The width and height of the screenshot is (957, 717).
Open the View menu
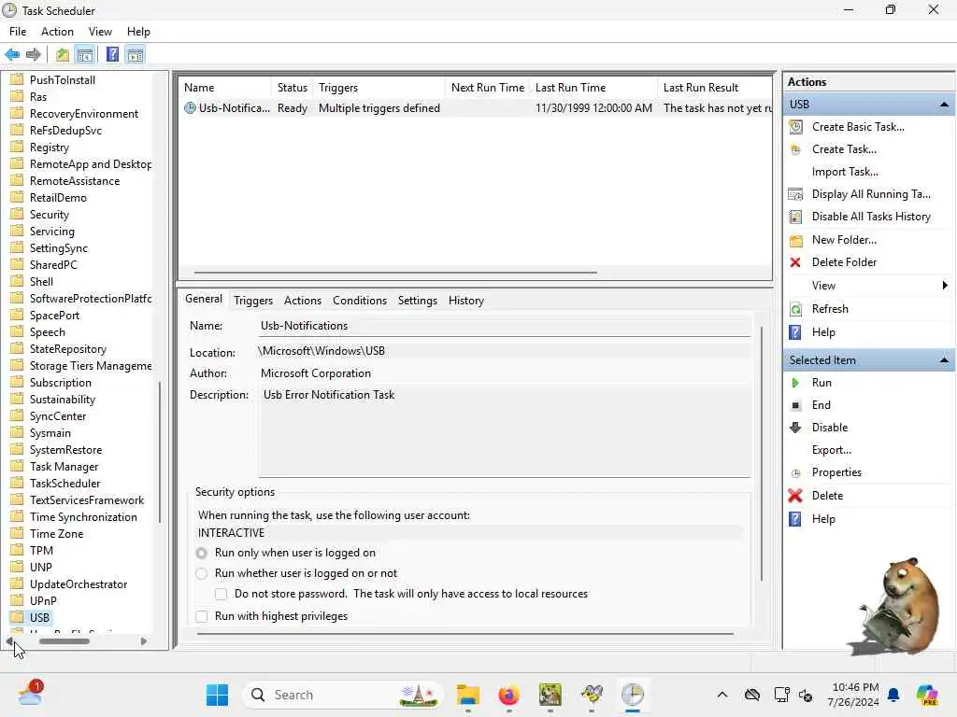100,32
